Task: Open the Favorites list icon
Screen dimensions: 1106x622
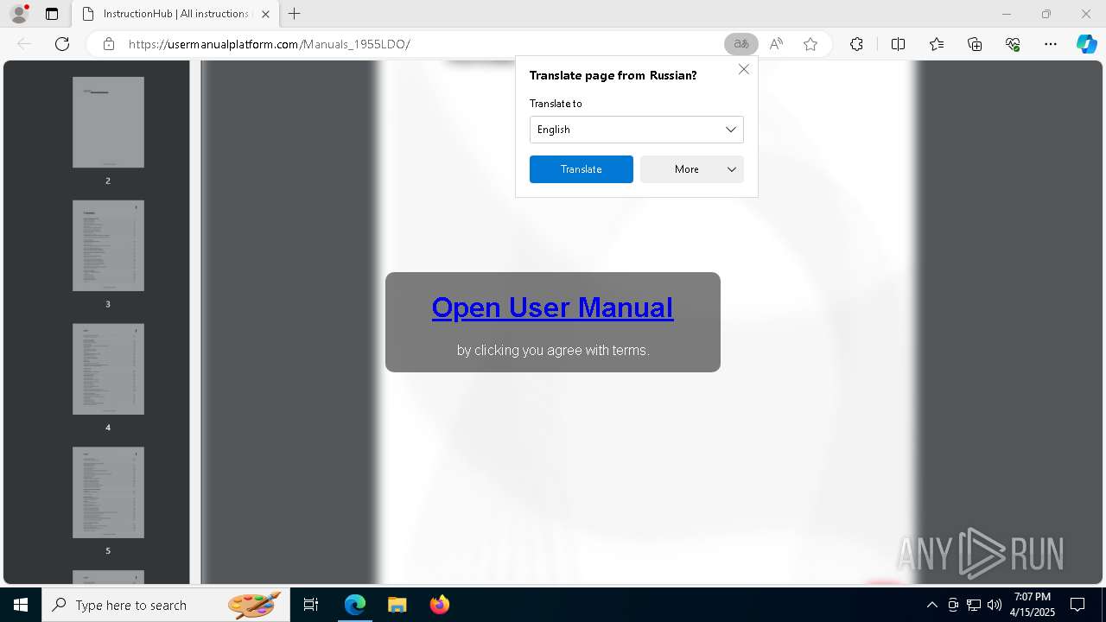Action: point(937,44)
